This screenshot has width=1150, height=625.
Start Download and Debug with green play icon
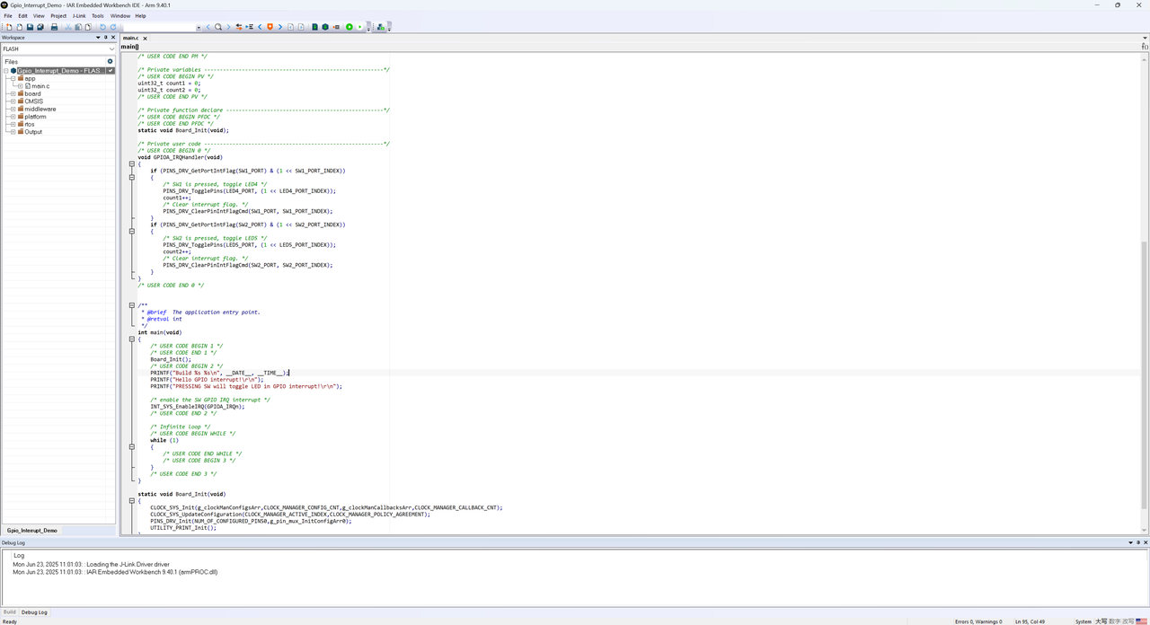point(349,27)
